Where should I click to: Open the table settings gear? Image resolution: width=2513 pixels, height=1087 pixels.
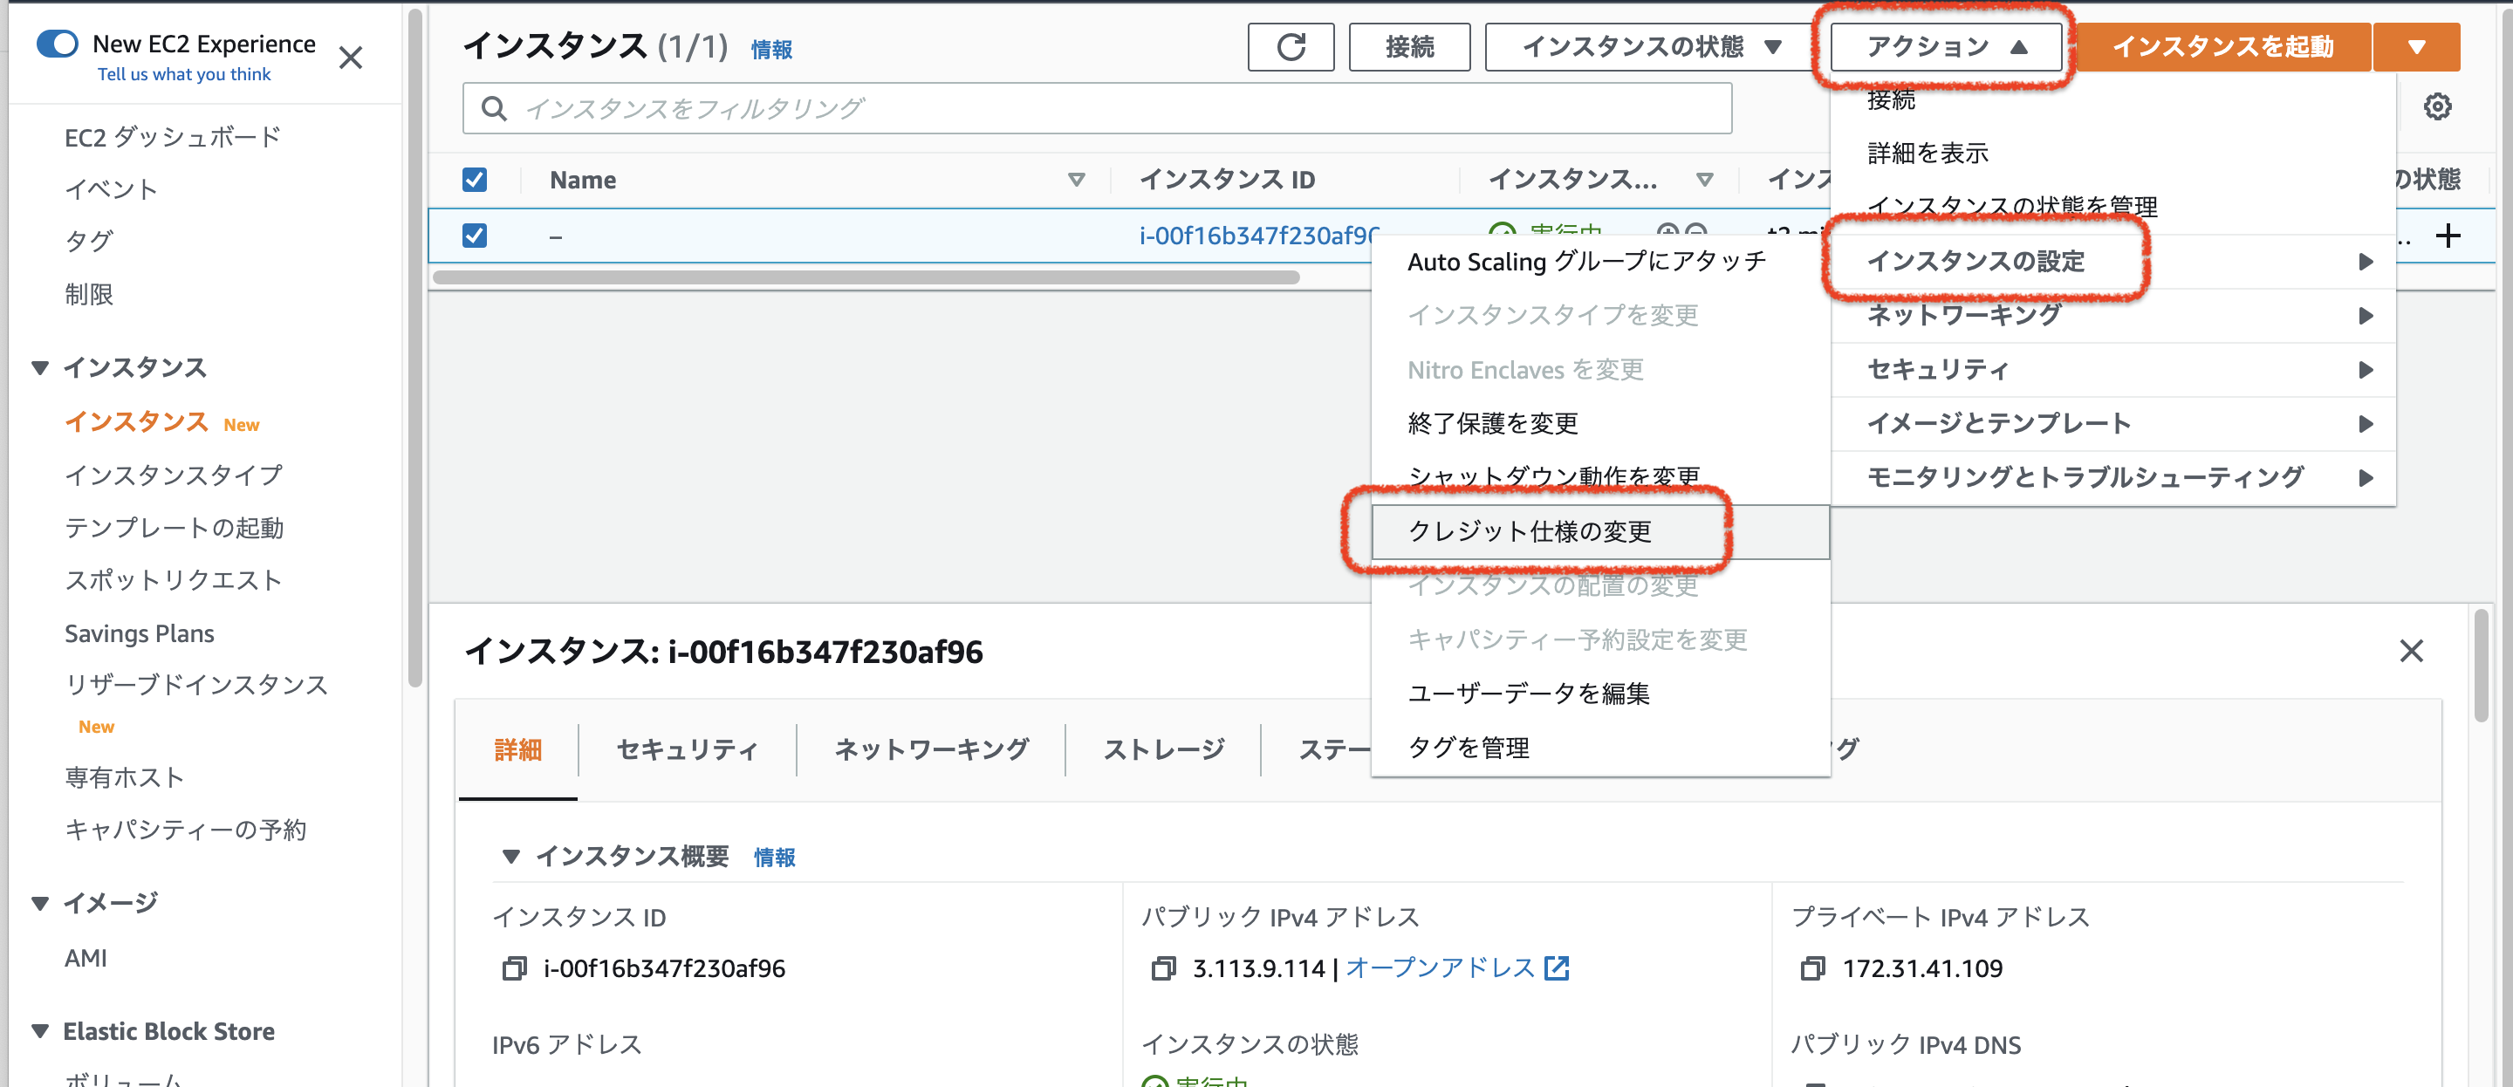tap(2437, 107)
